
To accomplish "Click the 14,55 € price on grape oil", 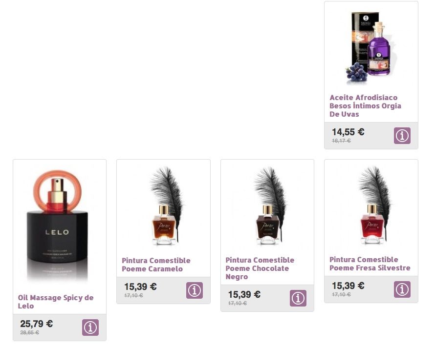I will click(x=348, y=132).
